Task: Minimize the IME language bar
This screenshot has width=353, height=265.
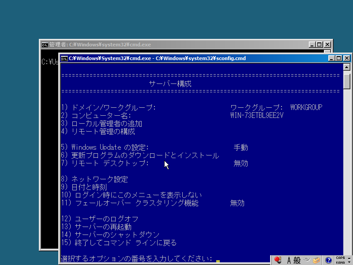Action: point(349,257)
